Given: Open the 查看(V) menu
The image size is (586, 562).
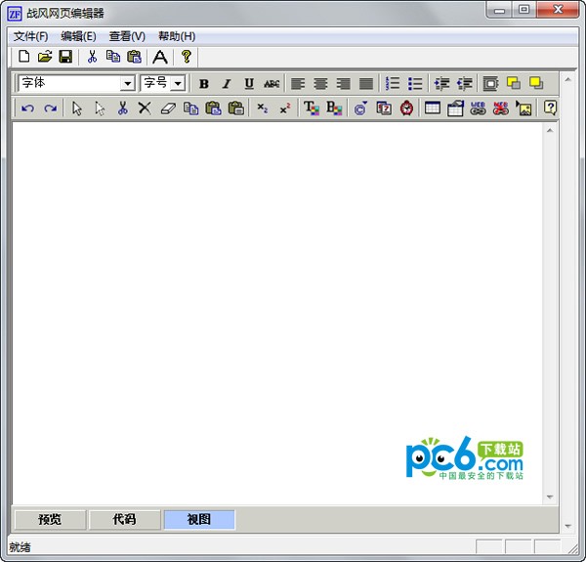Looking at the screenshot, I should [x=127, y=36].
